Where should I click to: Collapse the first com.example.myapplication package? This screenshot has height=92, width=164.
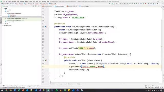(6, 13)
